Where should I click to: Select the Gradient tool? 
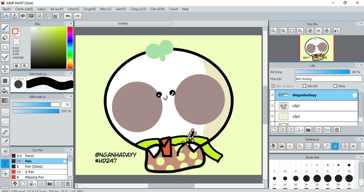click(5, 101)
